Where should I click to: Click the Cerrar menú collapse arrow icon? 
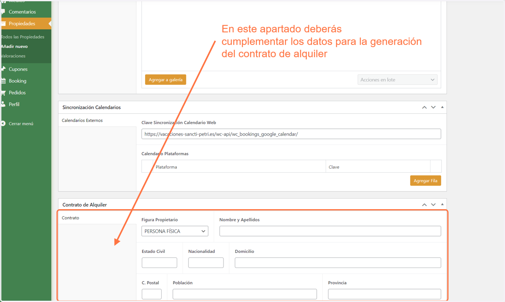[3, 123]
